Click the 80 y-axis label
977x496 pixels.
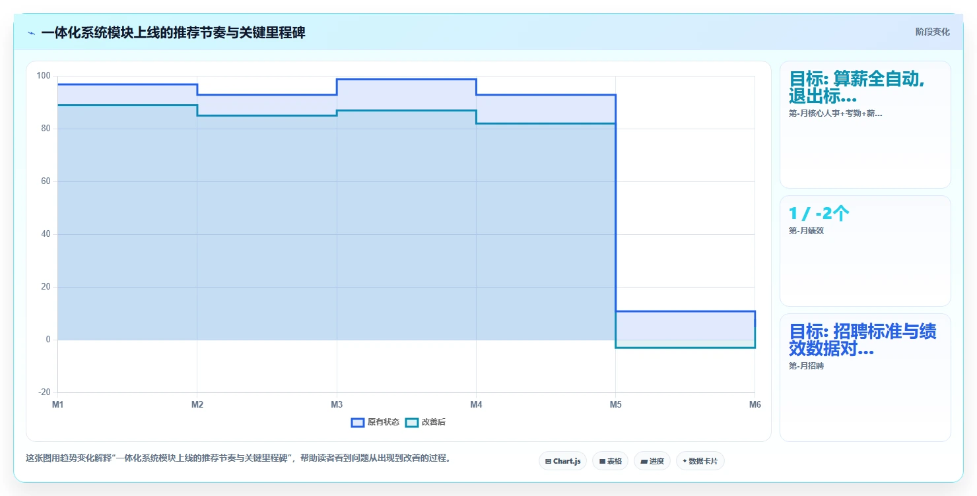click(x=46, y=129)
